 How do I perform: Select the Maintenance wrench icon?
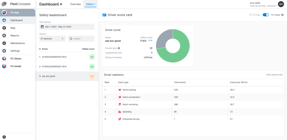tap(4, 43)
